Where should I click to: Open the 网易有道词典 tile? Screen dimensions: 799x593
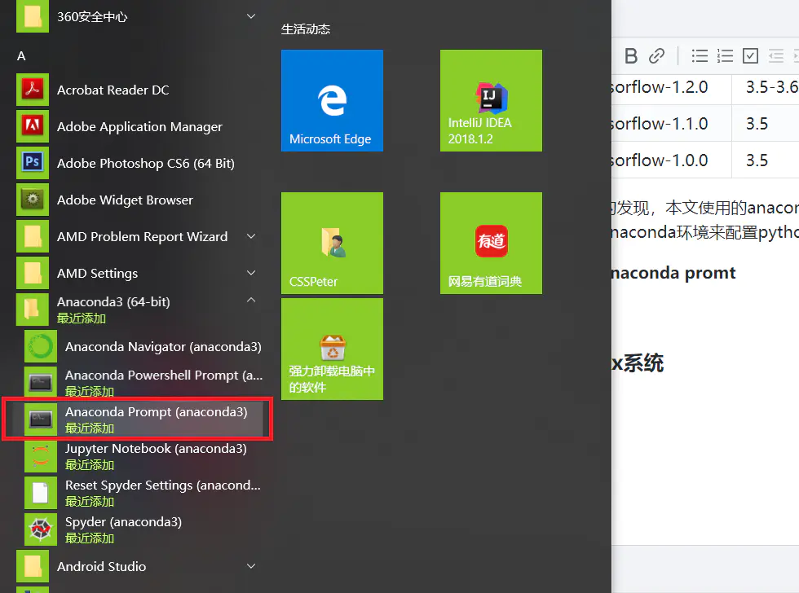click(491, 243)
